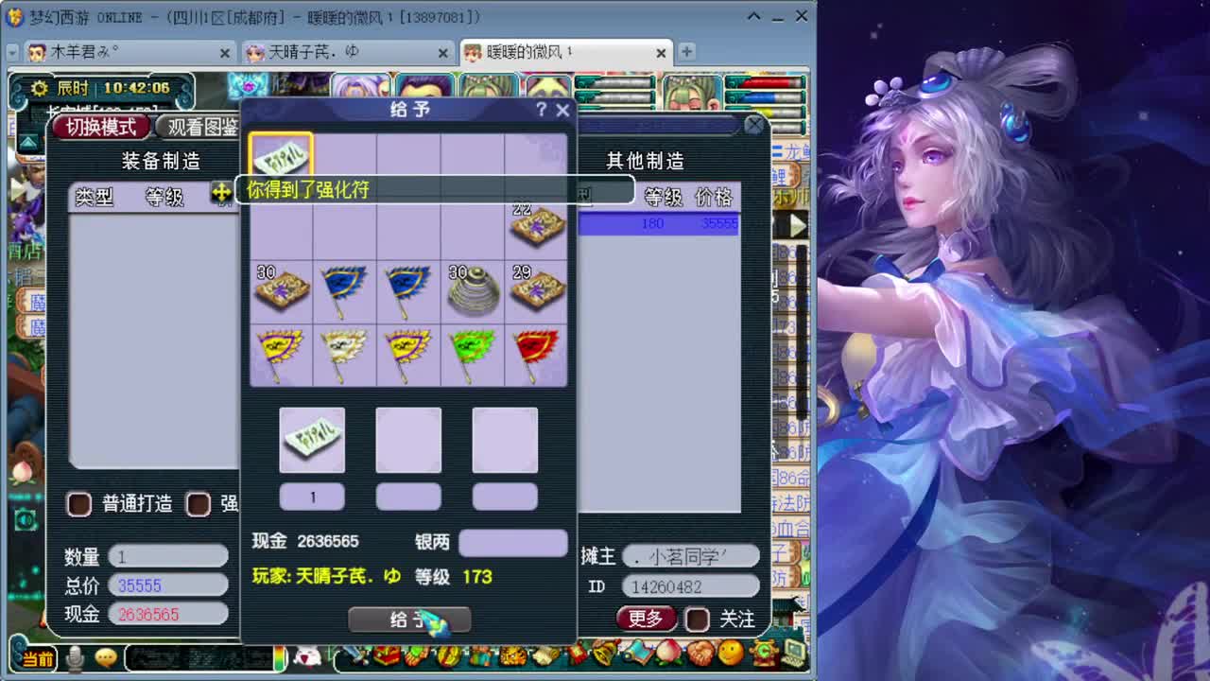1210x681 pixels.
Task: Open the handshake trade icon on the toolbar
Action: pyautogui.click(x=700, y=653)
